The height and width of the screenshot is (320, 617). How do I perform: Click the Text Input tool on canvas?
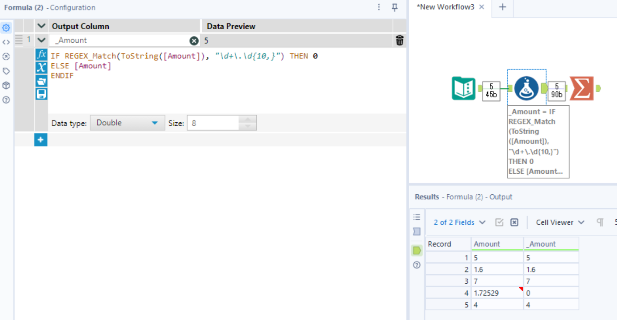coord(463,88)
